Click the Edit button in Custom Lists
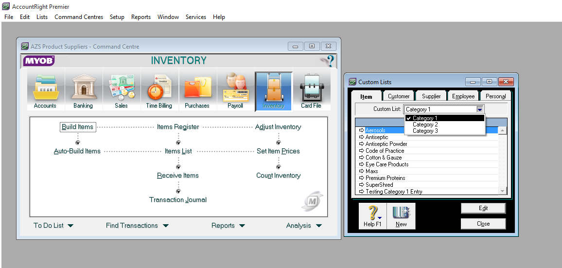This screenshot has height=268, width=562. point(483,208)
